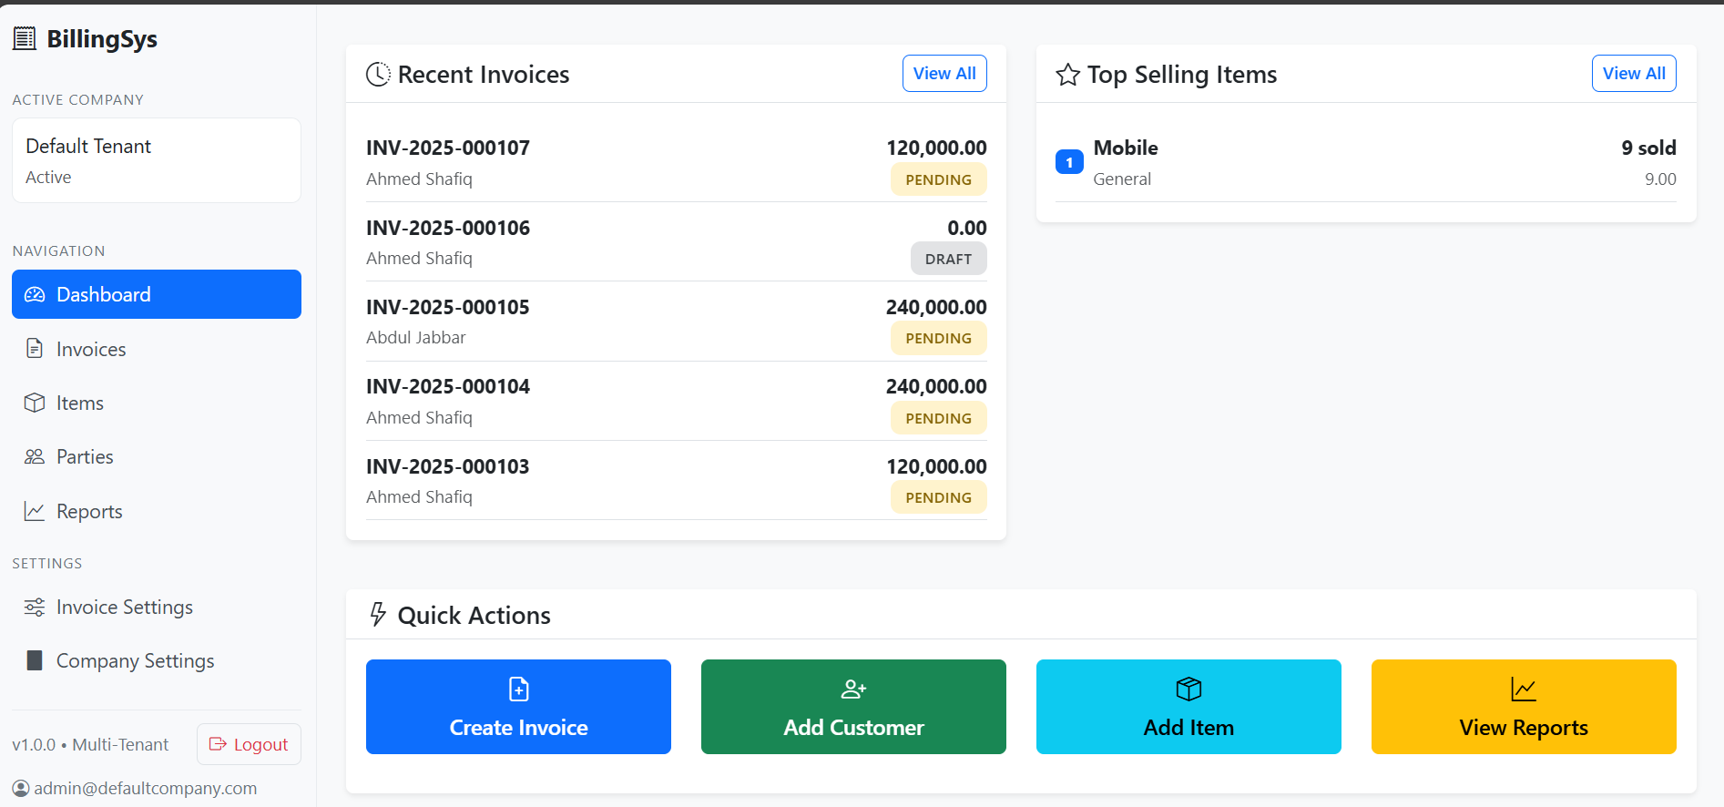1724x807 pixels.
Task: Open View Reports quick action
Action: (1524, 707)
